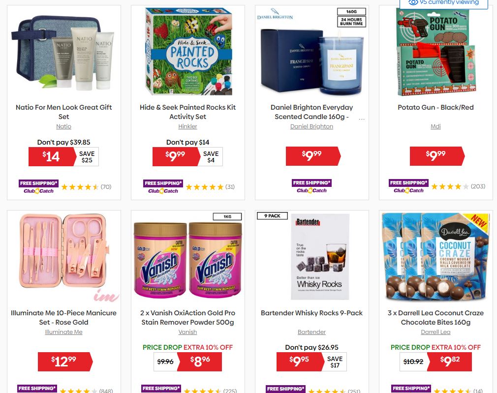Open the Hinkler brand link
This screenshot has height=393, width=497.
point(187,126)
